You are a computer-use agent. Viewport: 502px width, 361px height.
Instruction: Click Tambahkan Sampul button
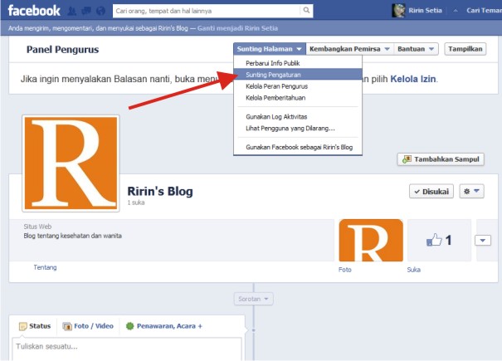tap(441, 159)
